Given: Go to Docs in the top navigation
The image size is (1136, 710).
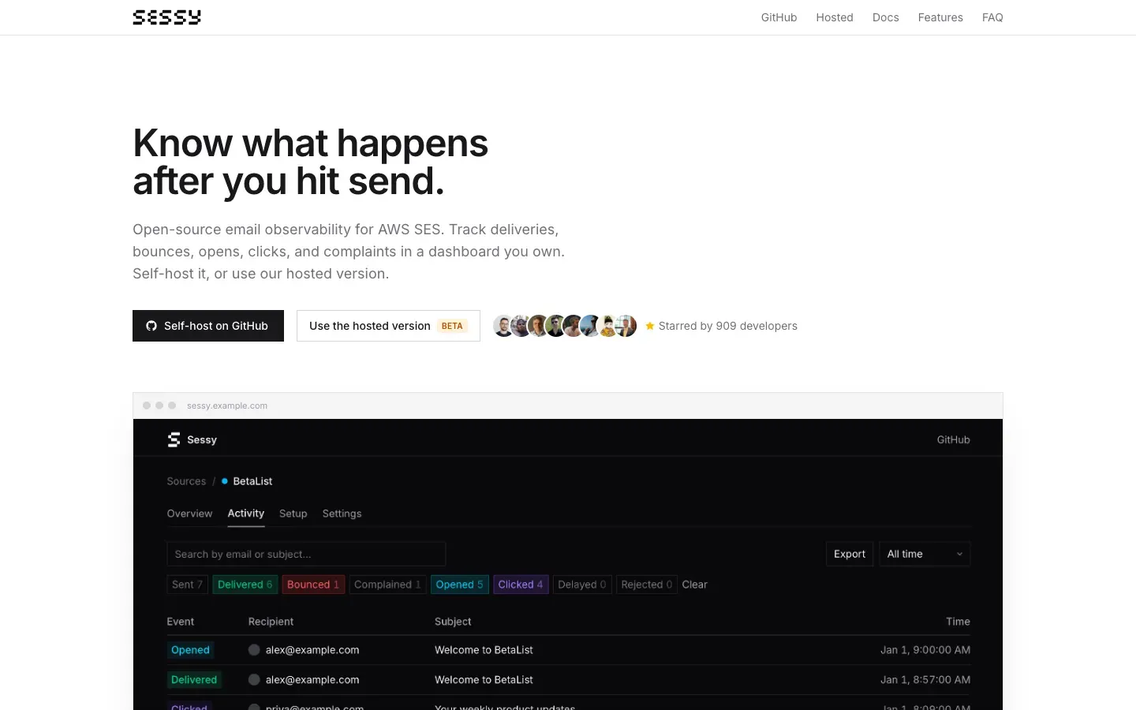Looking at the screenshot, I should pyautogui.click(x=885, y=17).
